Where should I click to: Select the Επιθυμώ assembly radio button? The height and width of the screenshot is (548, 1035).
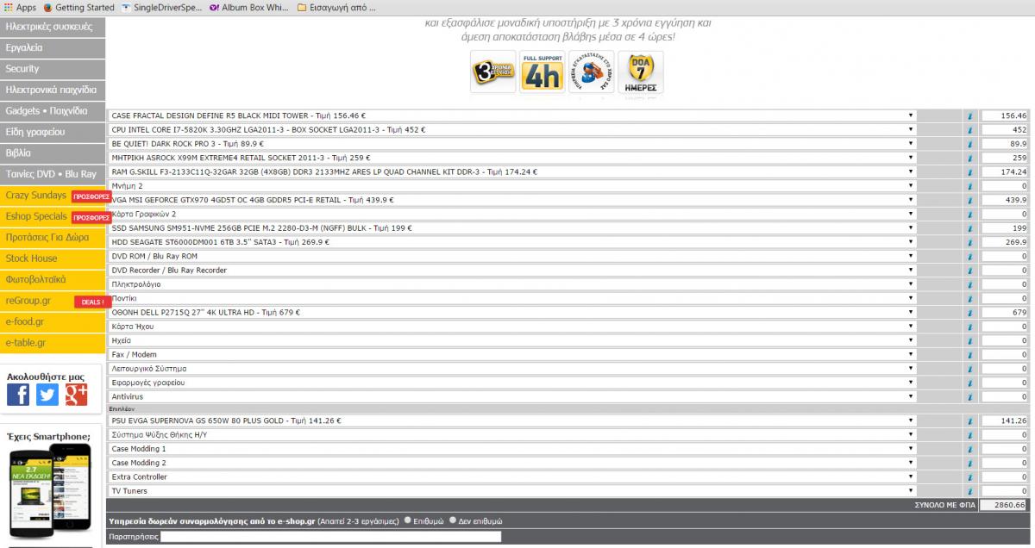coord(408,520)
